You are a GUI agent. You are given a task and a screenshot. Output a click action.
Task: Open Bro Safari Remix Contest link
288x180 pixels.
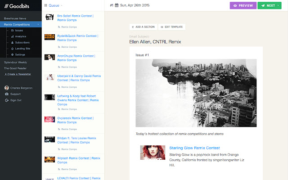75,18
